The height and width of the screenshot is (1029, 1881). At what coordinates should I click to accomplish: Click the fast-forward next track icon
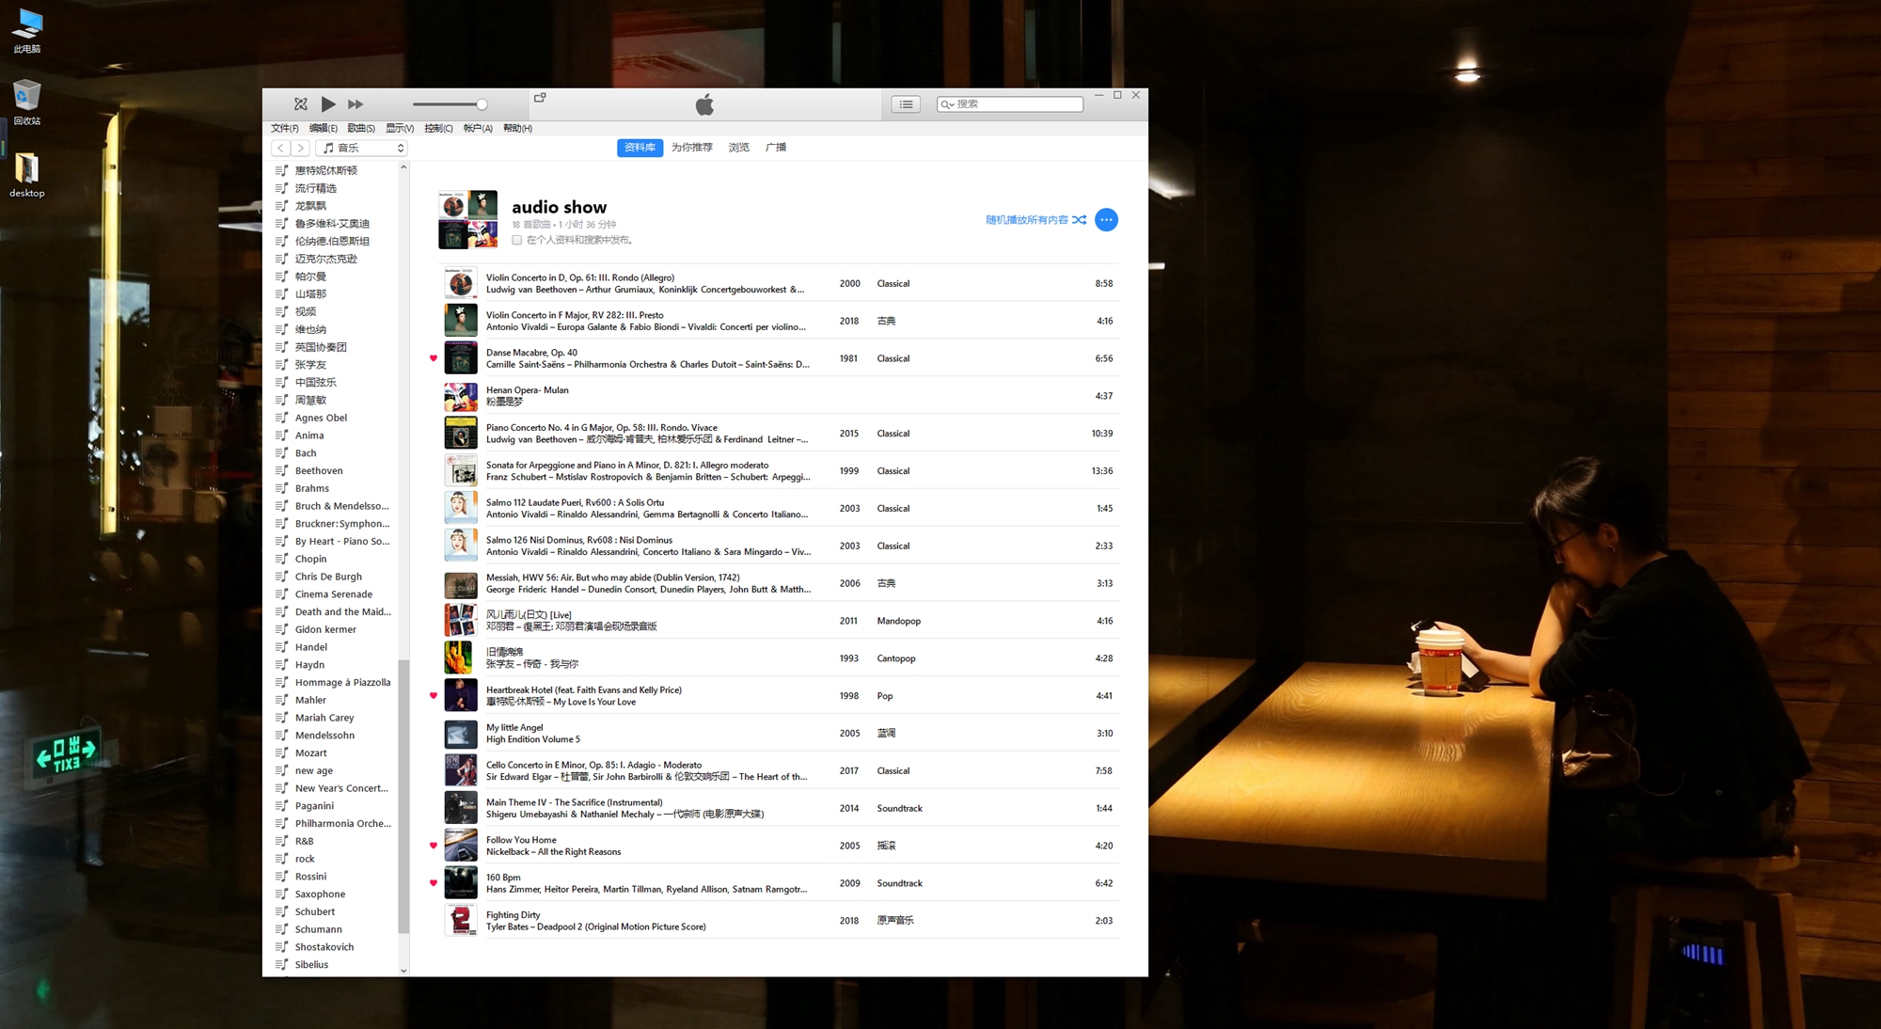pos(356,104)
